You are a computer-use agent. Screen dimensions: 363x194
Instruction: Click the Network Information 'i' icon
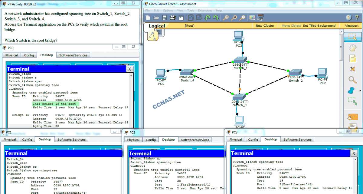(349, 18)
